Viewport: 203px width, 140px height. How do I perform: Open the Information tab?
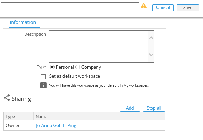pos(23,22)
